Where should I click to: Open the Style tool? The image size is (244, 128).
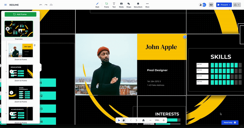tap(97, 5)
